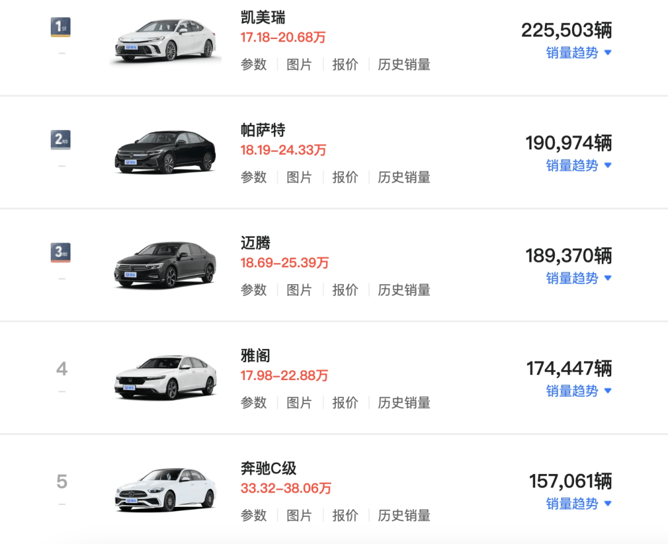Image resolution: width=668 pixels, height=544 pixels.
Task: Check 报价 for 凯美瑞
Action: coord(345,64)
